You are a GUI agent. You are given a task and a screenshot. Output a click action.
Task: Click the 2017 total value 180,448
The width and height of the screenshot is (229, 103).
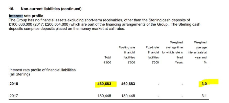pyautogui.click(x=104, y=95)
